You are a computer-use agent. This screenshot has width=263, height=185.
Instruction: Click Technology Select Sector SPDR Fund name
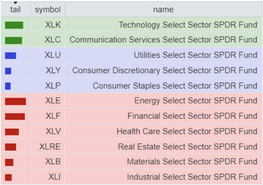[x=188, y=25]
